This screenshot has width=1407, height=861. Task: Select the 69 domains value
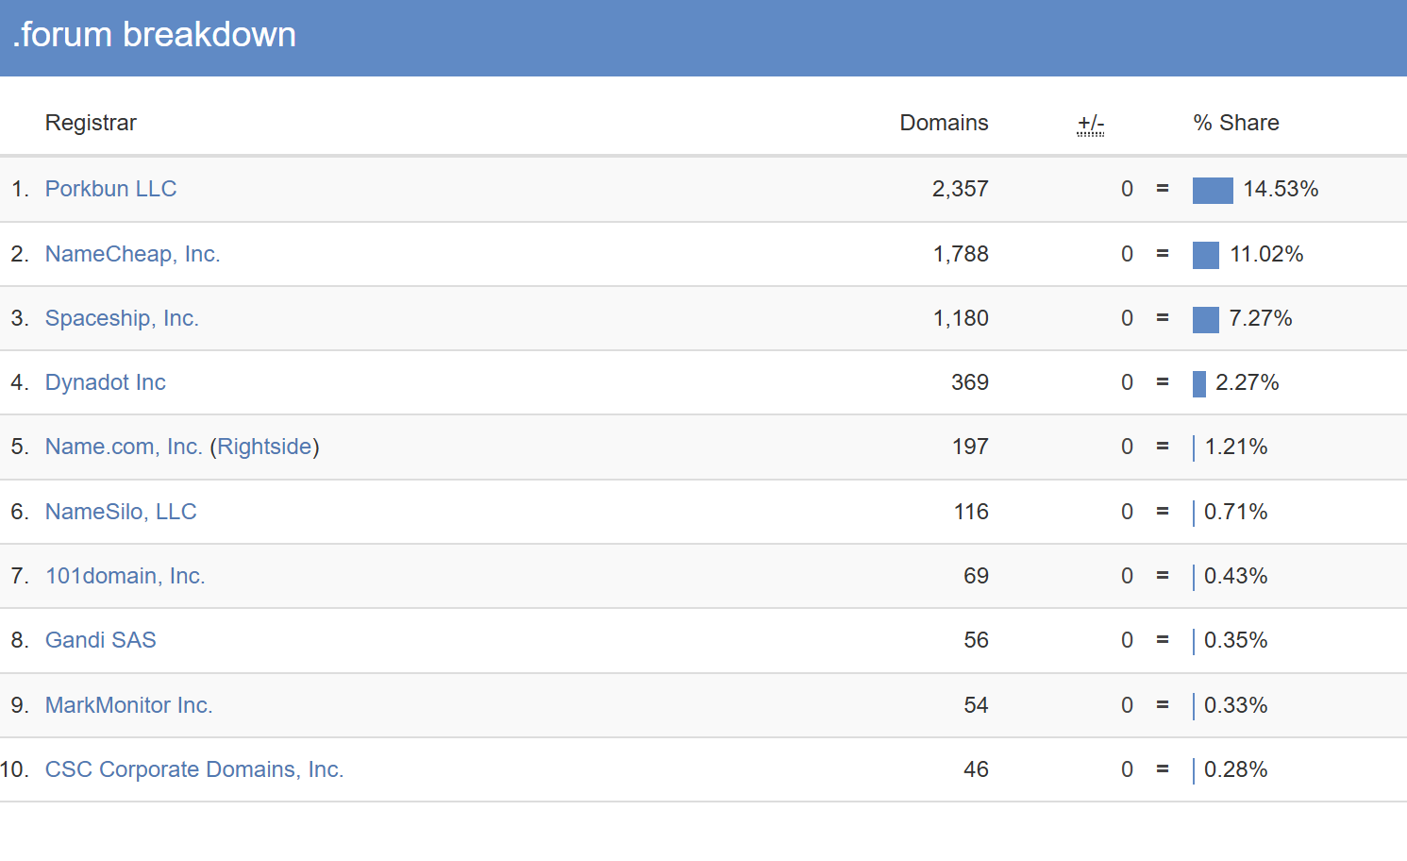click(x=976, y=576)
